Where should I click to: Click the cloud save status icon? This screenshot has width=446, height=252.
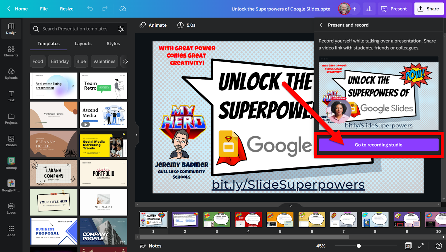[123, 9]
